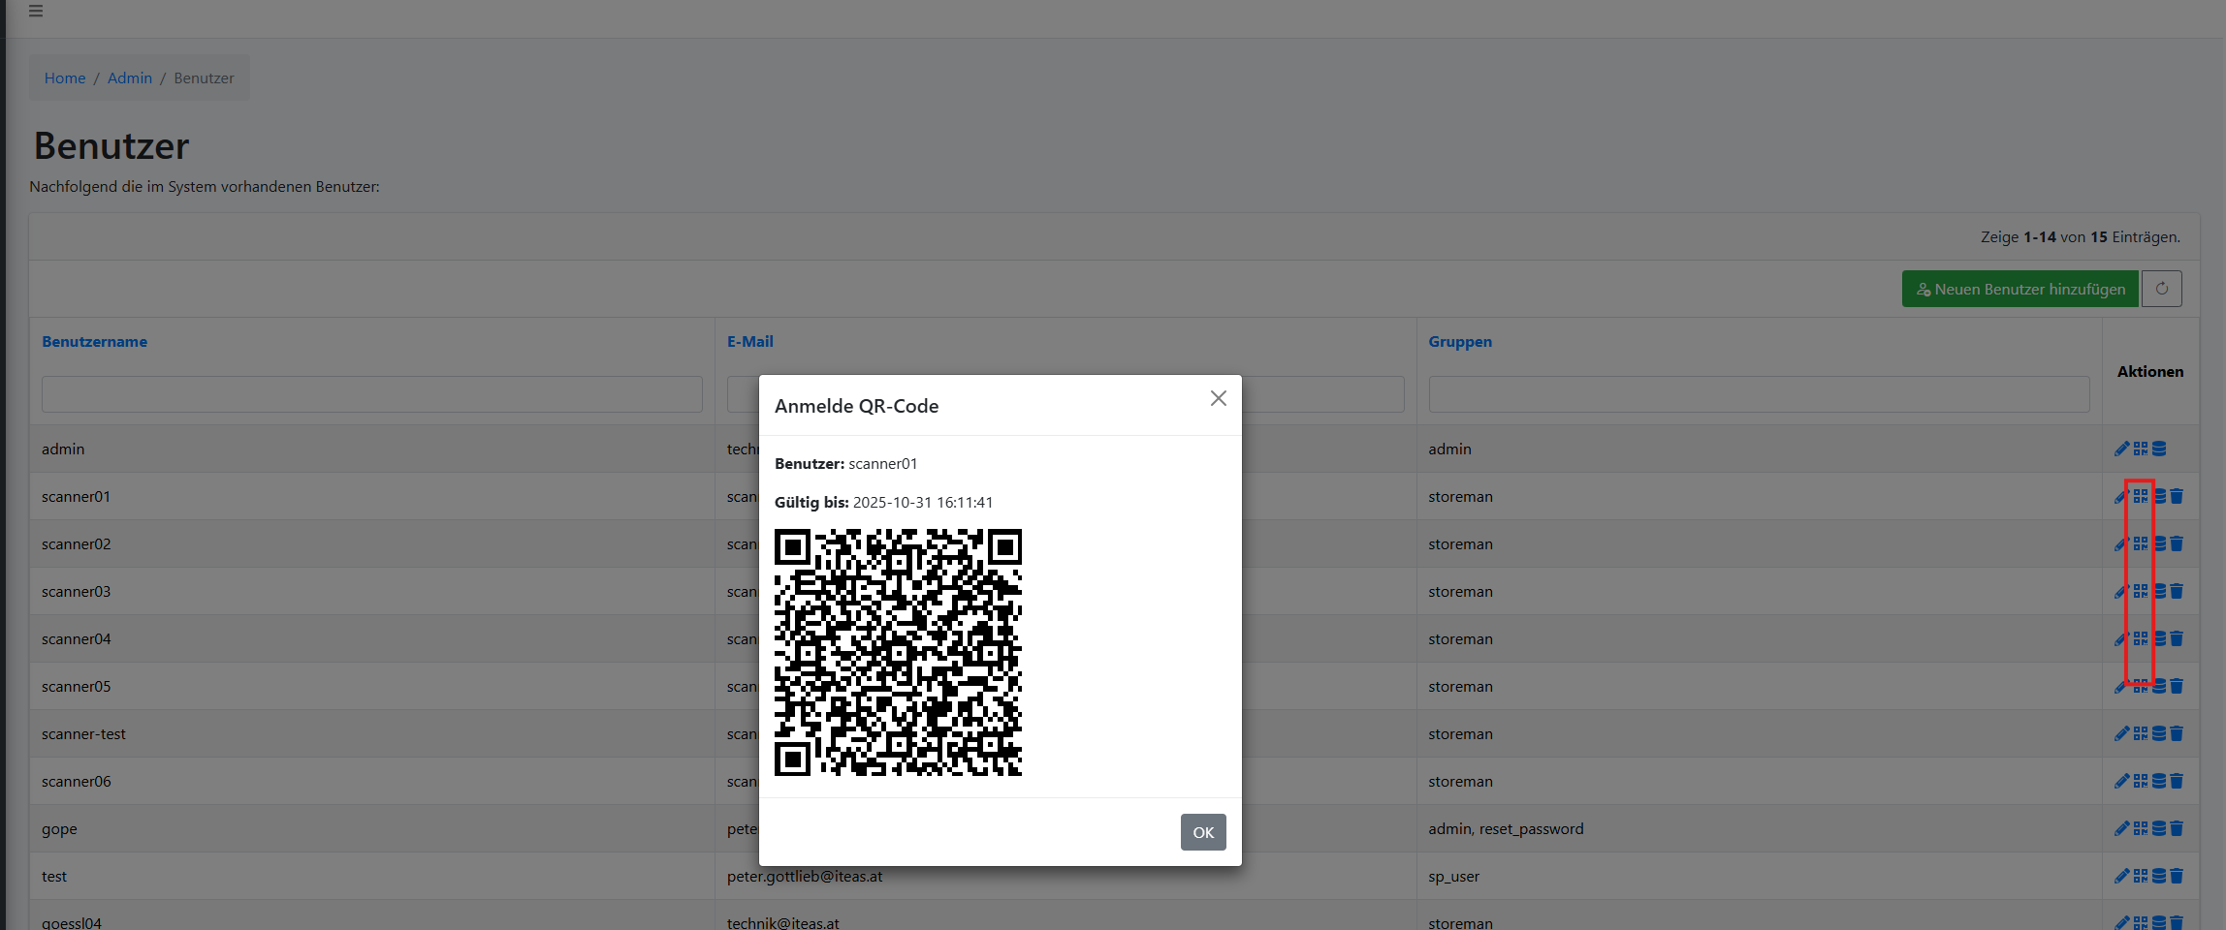Image resolution: width=2226 pixels, height=930 pixels.
Task: Open the Admin breadcrumb link
Action: (x=130, y=77)
